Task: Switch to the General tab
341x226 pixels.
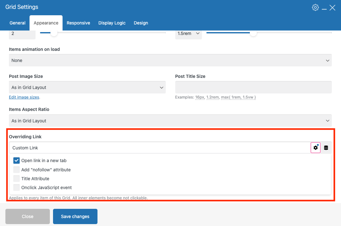Action: 17,23
